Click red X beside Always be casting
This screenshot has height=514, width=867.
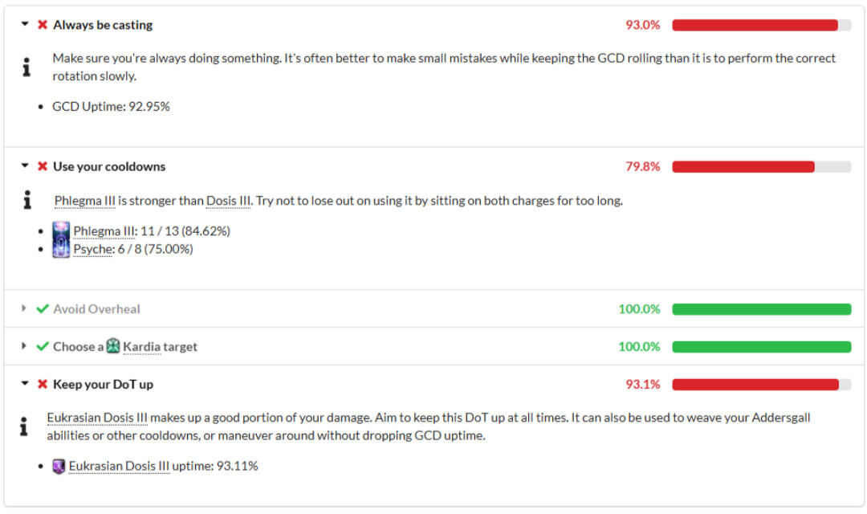click(x=43, y=25)
